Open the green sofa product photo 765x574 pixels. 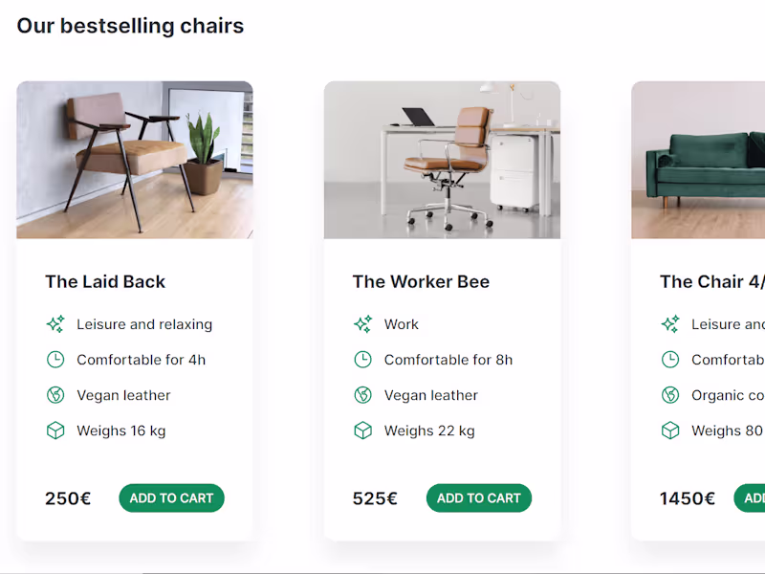tap(698, 160)
